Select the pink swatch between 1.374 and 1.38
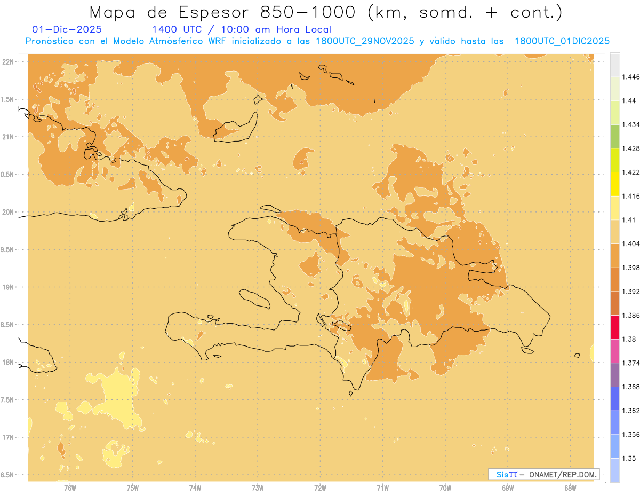Image resolution: width=640 pixels, height=495 pixels. tap(615, 351)
